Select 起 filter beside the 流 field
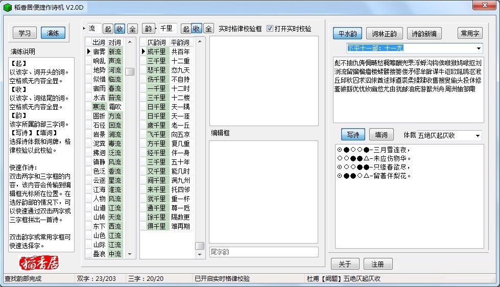This screenshot has height=287, width=500. [x=108, y=29]
